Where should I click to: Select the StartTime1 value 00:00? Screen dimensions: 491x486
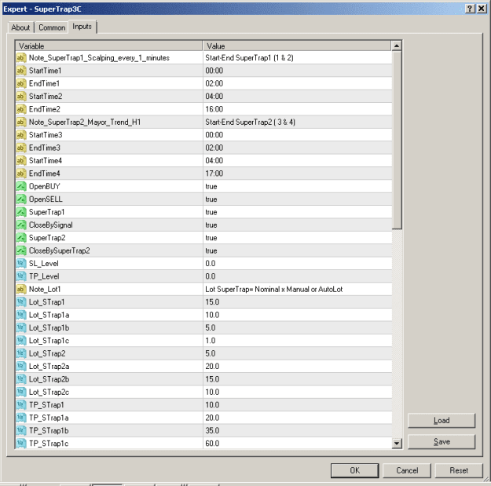coord(214,71)
